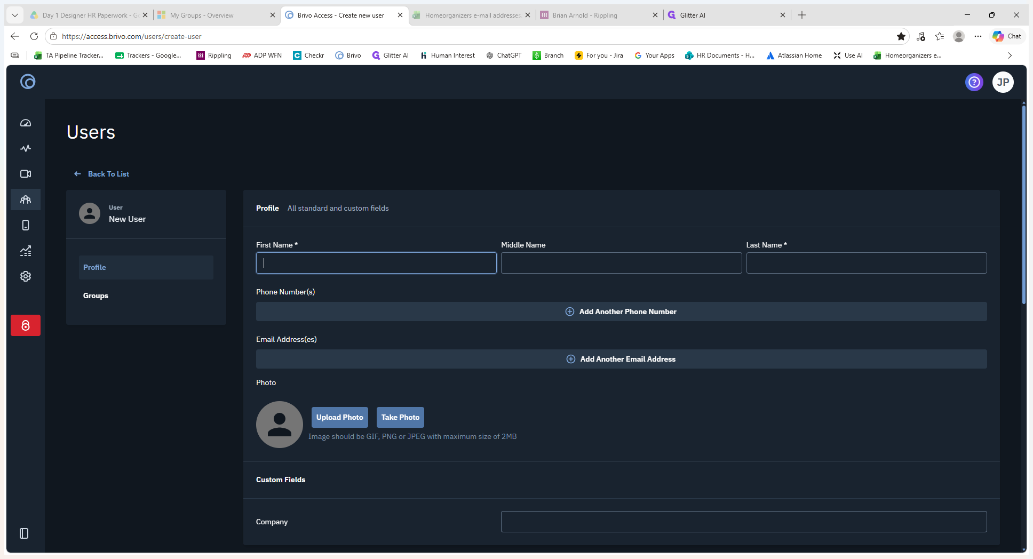Open the Branch bookmark
The height and width of the screenshot is (559, 1033).
coord(548,55)
